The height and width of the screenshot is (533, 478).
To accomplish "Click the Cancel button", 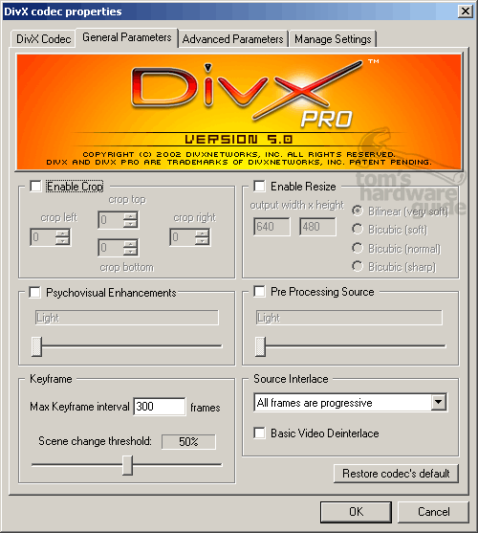I will pos(433,512).
